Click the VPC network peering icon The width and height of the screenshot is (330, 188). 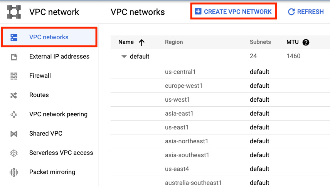[14, 114]
